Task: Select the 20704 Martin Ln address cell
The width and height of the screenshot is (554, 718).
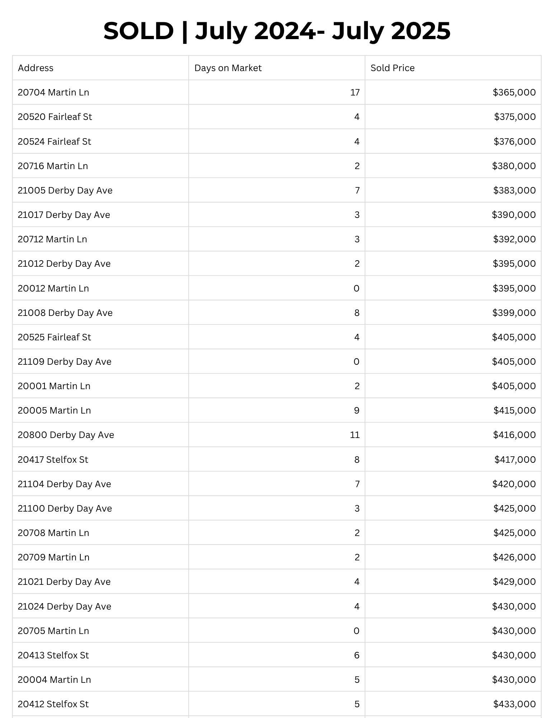Action: tap(53, 92)
